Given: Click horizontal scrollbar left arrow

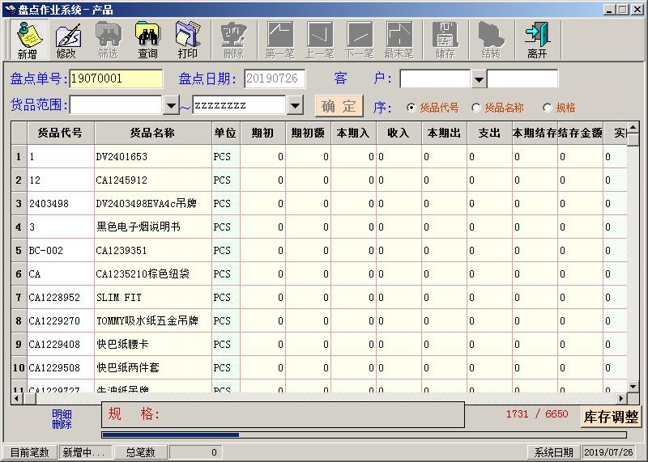Looking at the screenshot, I should pos(17,398).
